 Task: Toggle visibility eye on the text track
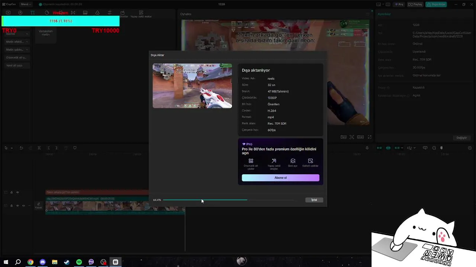point(17,192)
